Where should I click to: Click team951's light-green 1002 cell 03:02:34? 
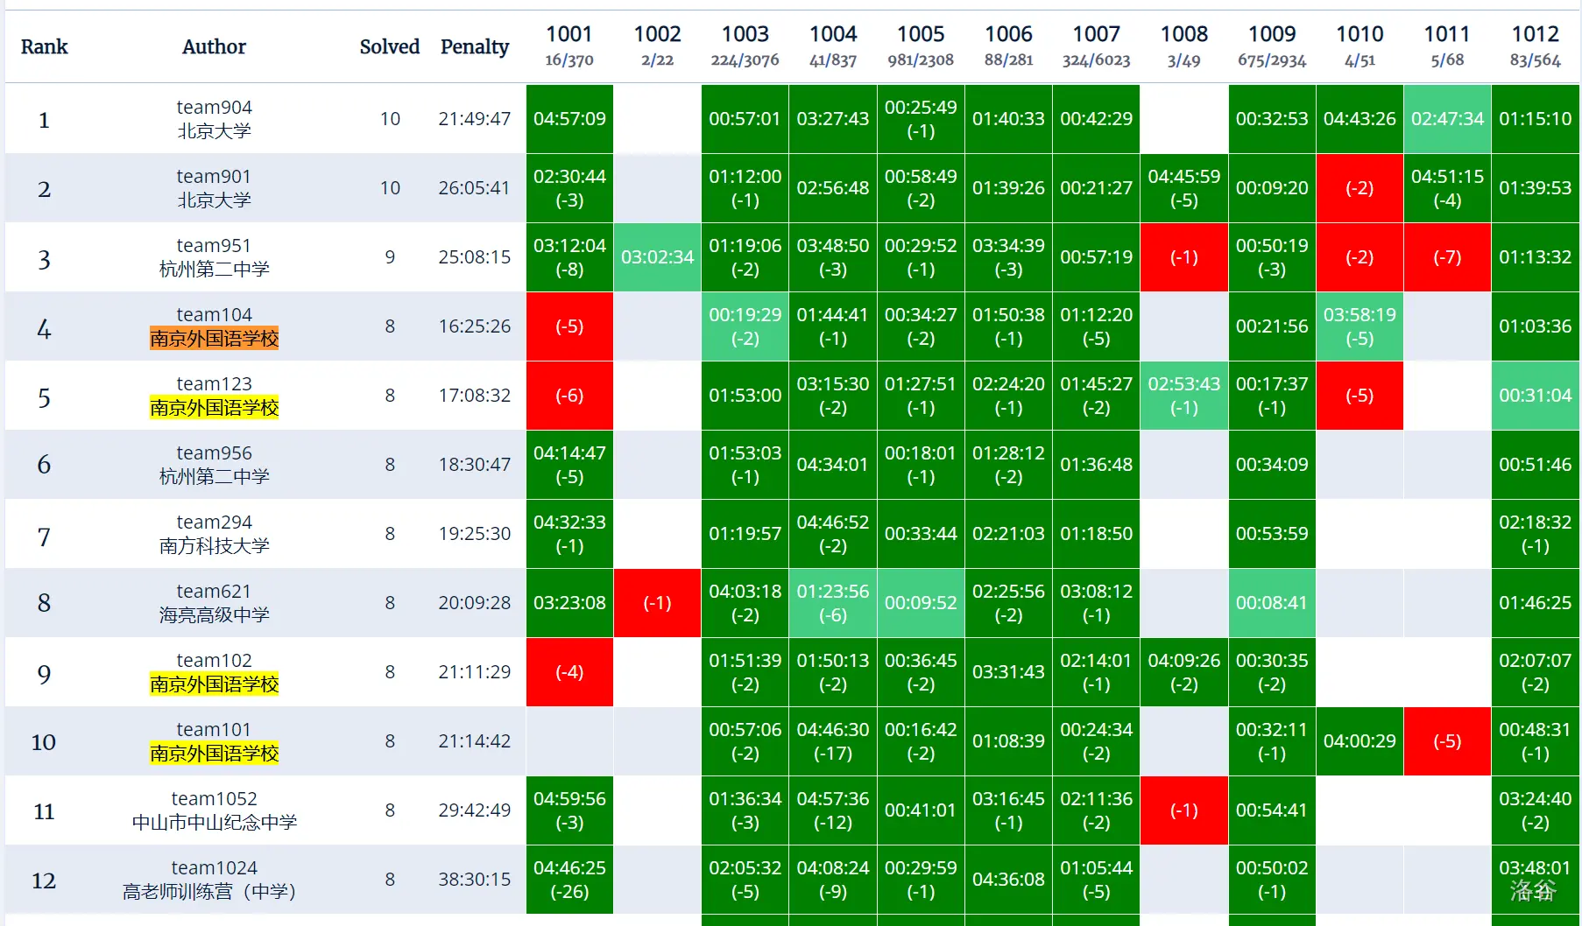(x=657, y=257)
